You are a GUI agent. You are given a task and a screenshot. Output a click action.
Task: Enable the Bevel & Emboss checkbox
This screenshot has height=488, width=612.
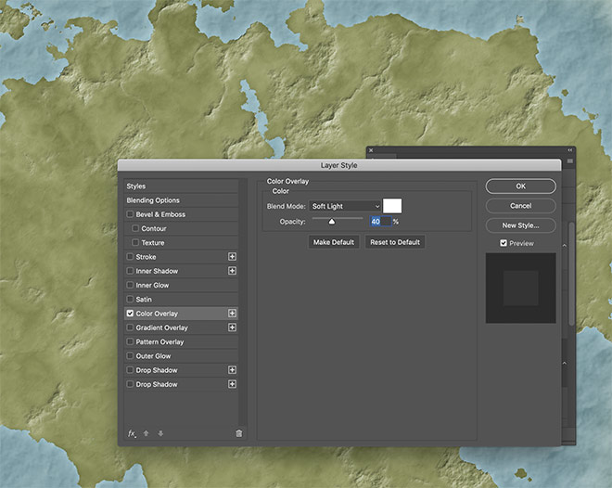(x=130, y=214)
